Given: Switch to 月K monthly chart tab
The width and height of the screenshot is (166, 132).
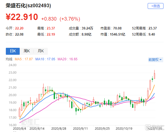Looking at the screenshot, I should coord(41,51).
